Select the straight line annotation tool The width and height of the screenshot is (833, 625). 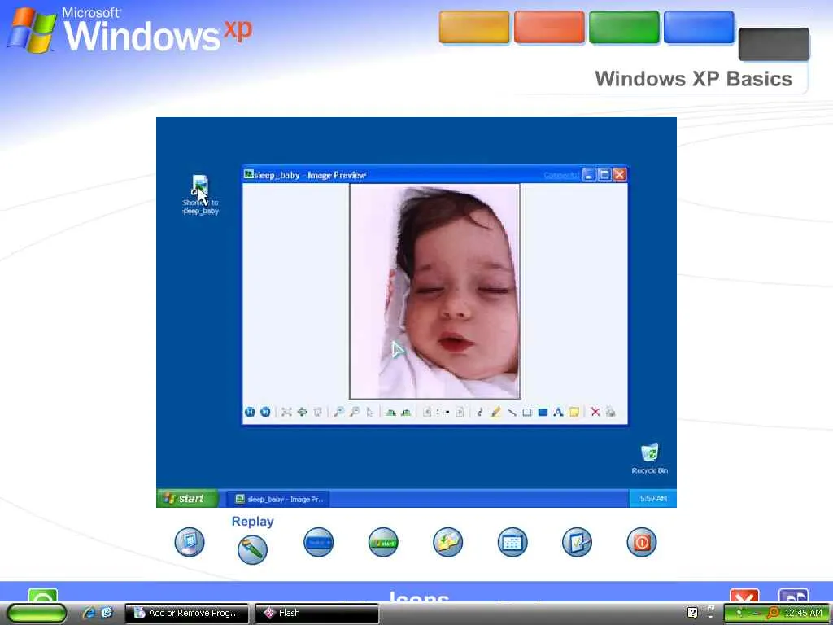[x=512, y=412]
